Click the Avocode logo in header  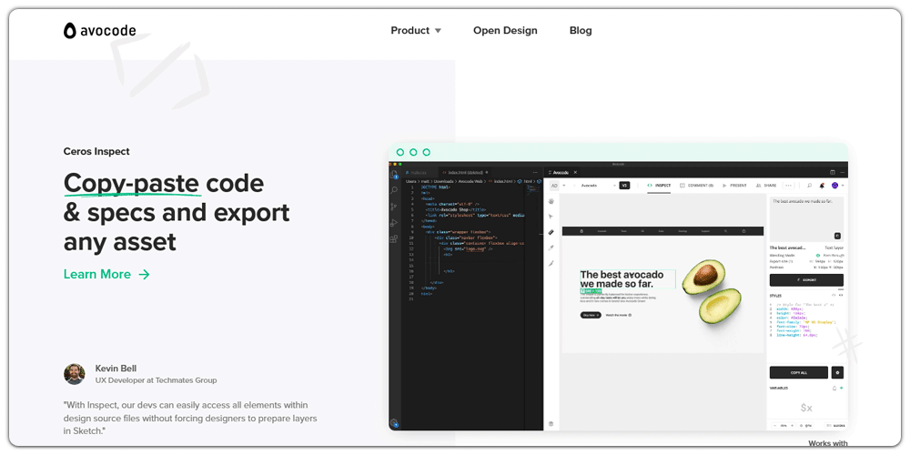tap(100, 31)
